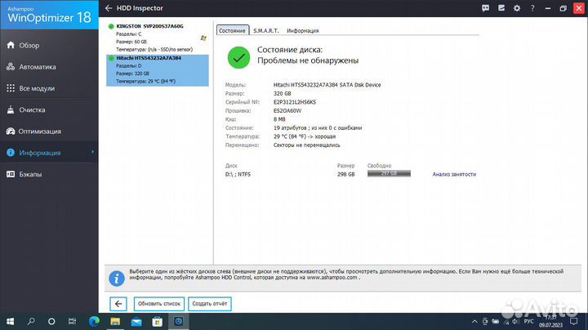Open the Обзор overview section
The image size is (588, 330).
(49, 46)
